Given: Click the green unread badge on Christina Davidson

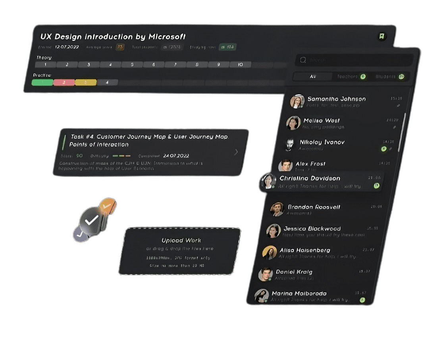Looking at the screenshot, I should coord(377,186).
